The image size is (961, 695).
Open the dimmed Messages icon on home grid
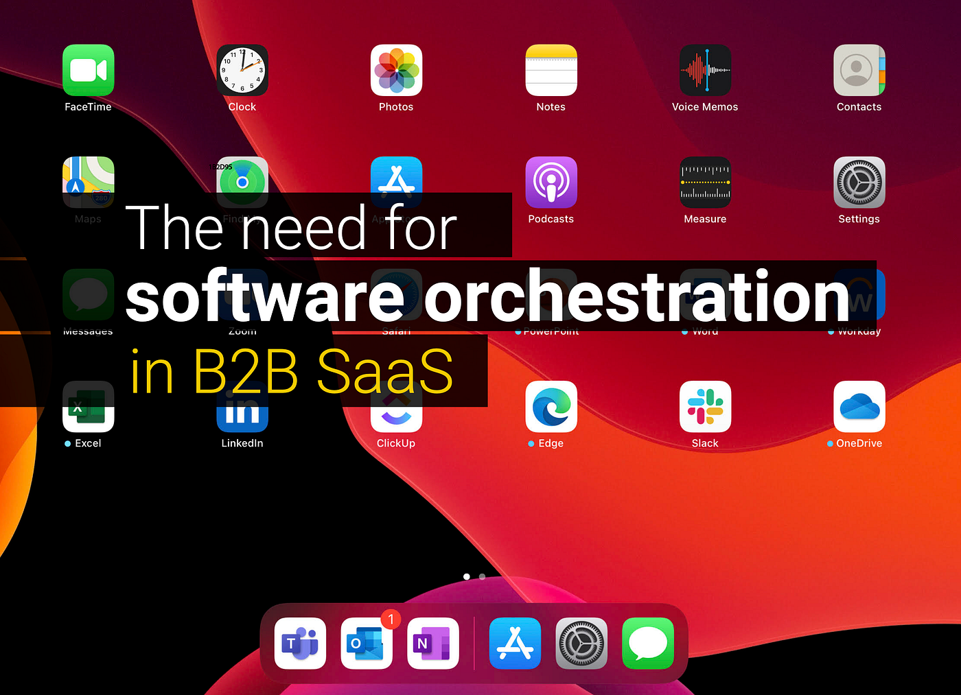click(x=88, y=294)
